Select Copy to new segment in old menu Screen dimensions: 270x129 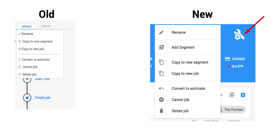(37, 41)
